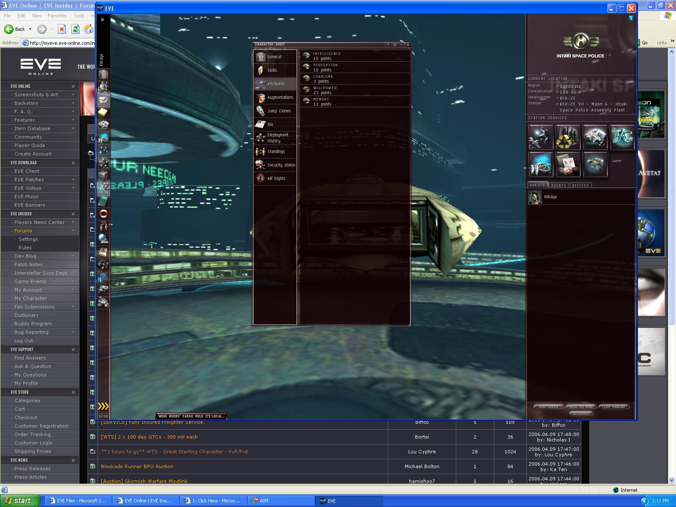
Task: Click the Corp Hangar button
Action: [x=613, y=407]
